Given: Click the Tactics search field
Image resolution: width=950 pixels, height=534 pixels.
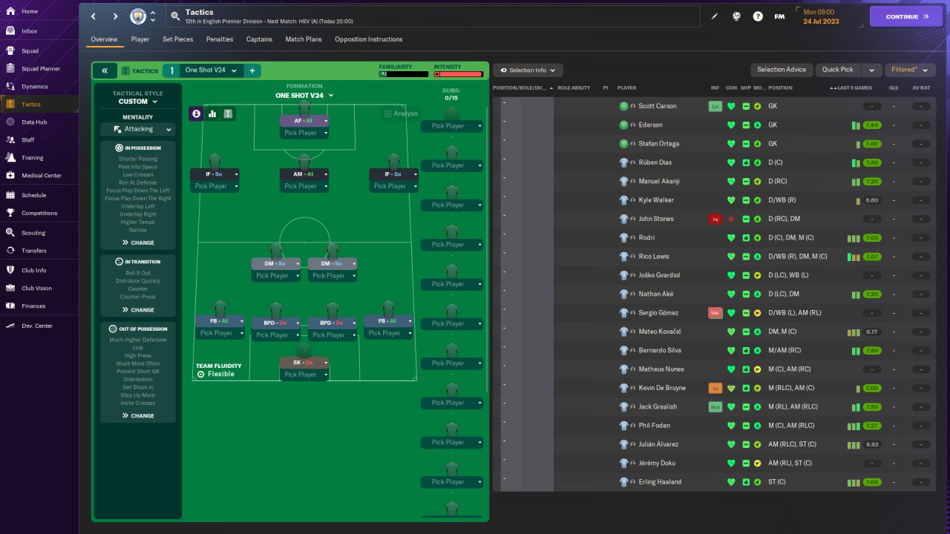Looking at the screenshot, I should [x=433, y=16].
